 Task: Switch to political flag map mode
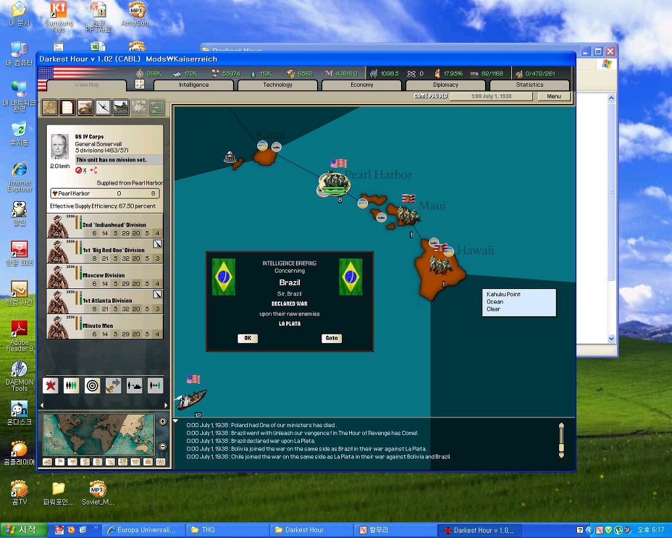(x=60, y=462)
